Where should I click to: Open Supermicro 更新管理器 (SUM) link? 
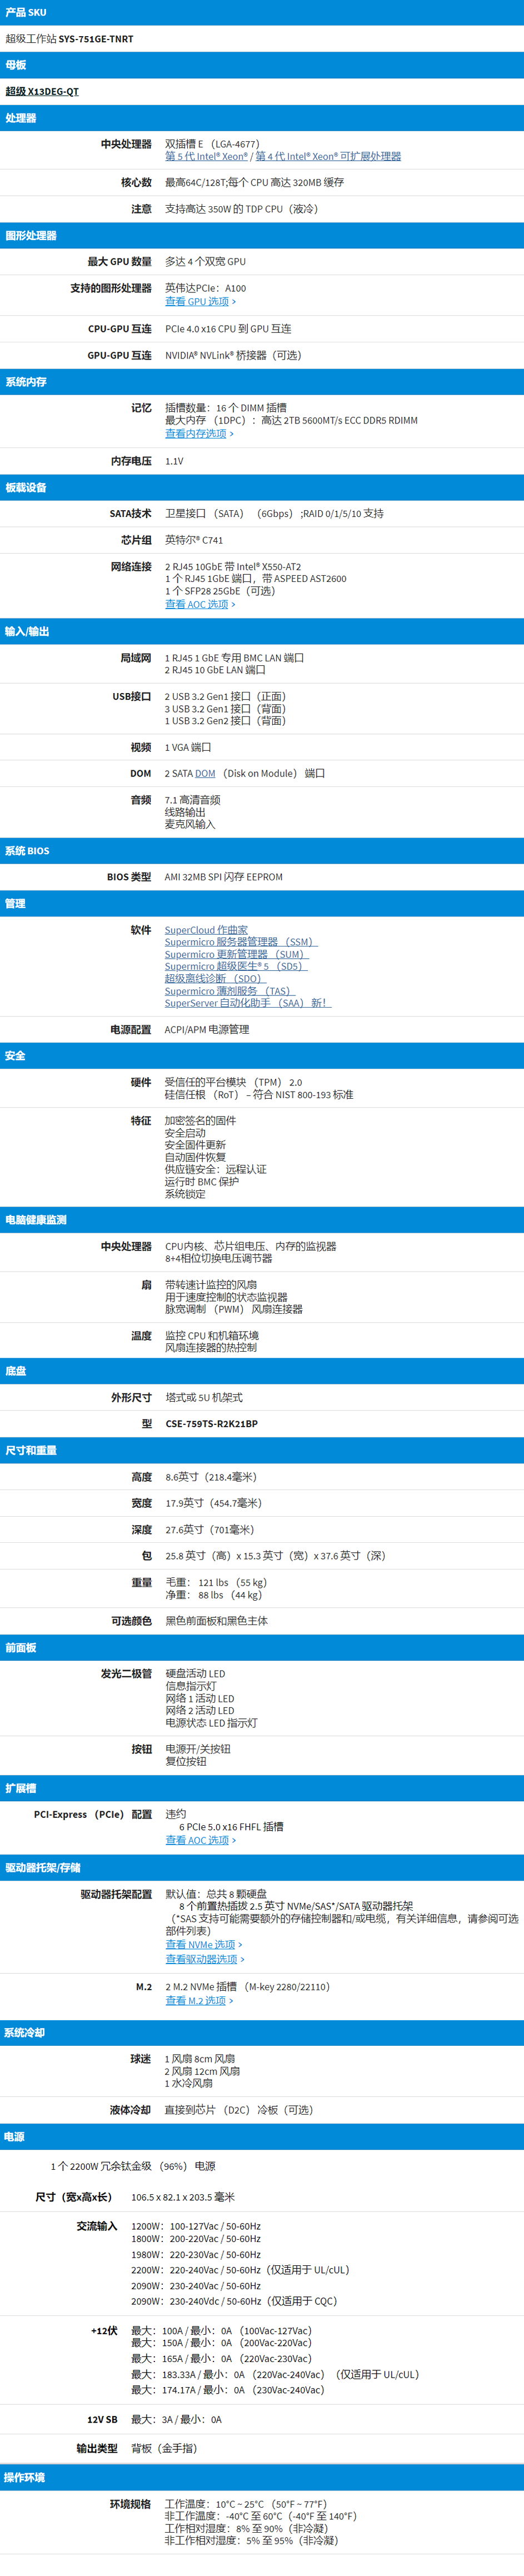[235, 954]
